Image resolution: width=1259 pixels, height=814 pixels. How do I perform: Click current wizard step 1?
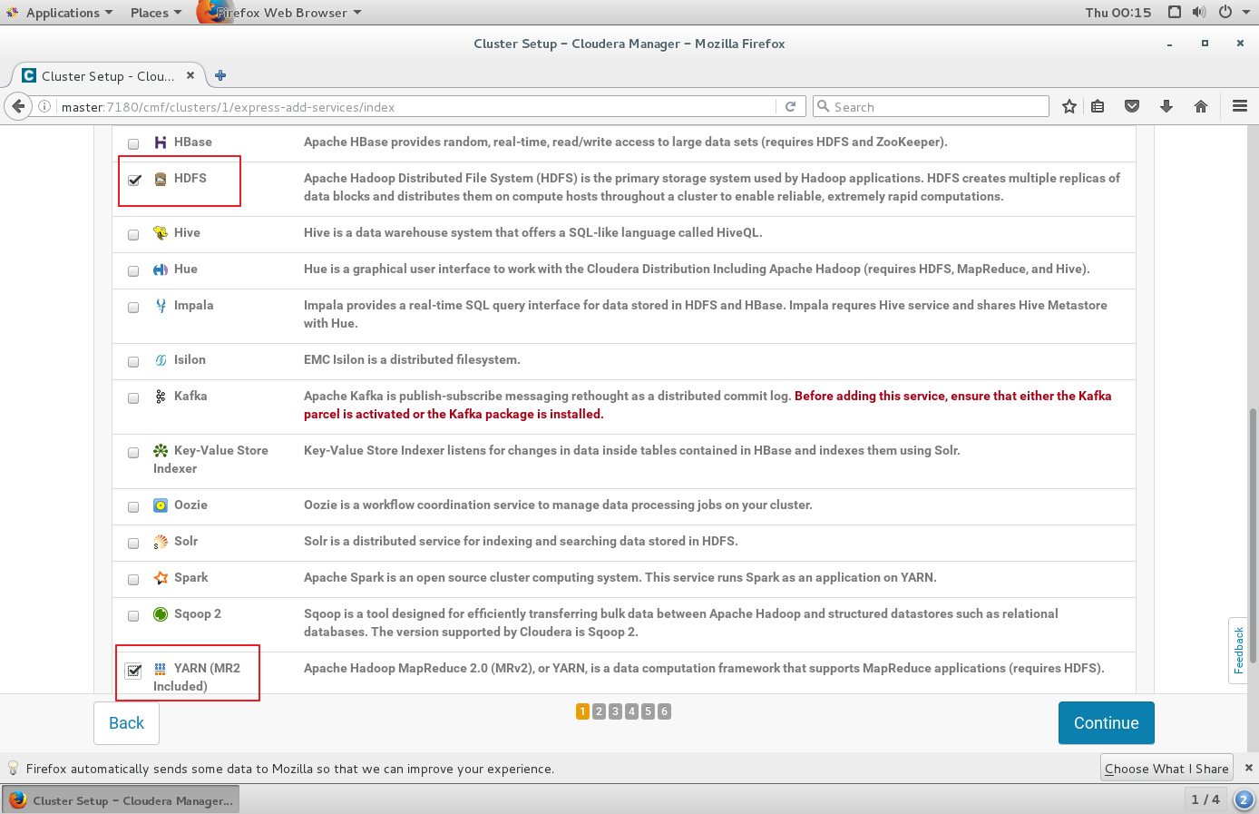click(582, 711)
